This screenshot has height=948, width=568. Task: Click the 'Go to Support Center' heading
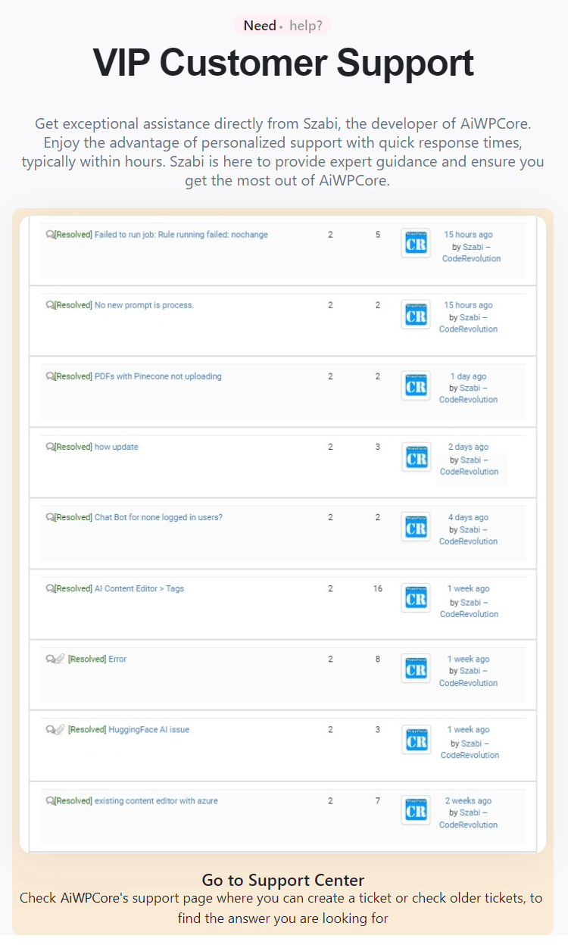283,880
